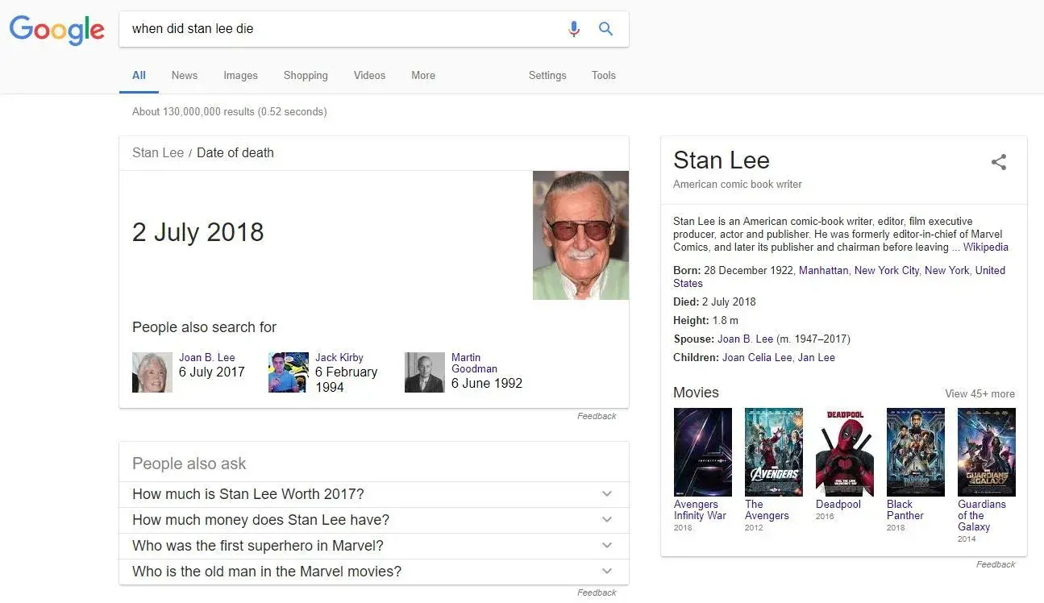Viewport: 1044px width, 603px height.
Task: Click the microphone voice search icon
Action: coord(573,29)
